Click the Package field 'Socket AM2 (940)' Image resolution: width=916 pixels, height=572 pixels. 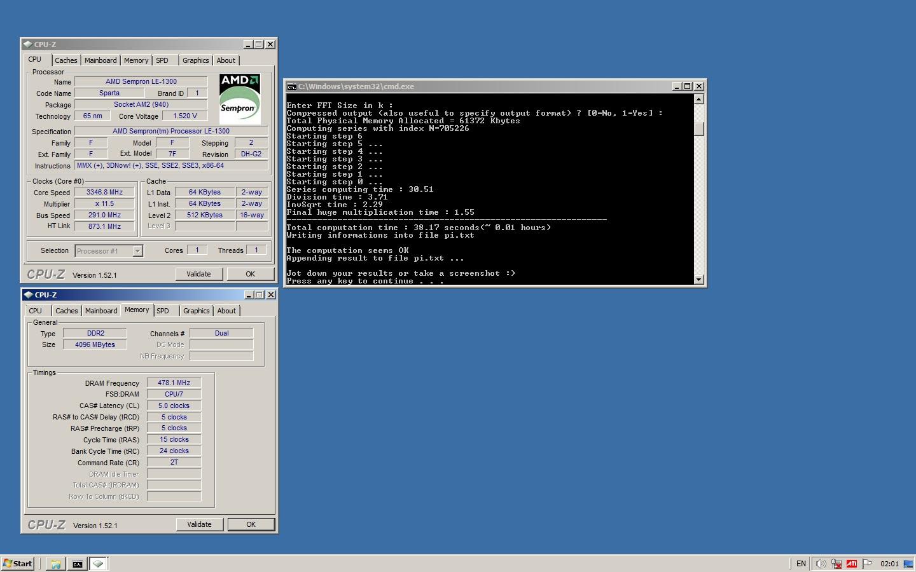pos(141,104)
